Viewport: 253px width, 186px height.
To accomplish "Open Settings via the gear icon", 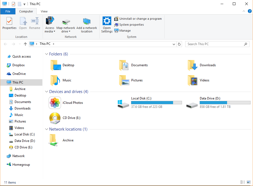I will [107, 21].
